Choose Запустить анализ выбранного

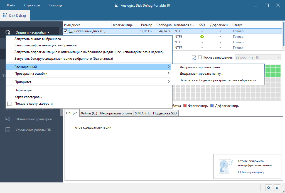coord(89,39)
